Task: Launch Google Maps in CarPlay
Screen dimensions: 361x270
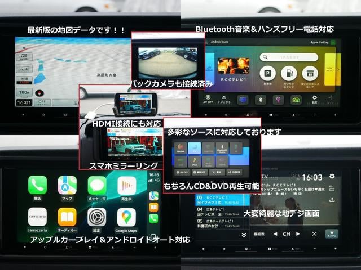Action: click(126, 217)
